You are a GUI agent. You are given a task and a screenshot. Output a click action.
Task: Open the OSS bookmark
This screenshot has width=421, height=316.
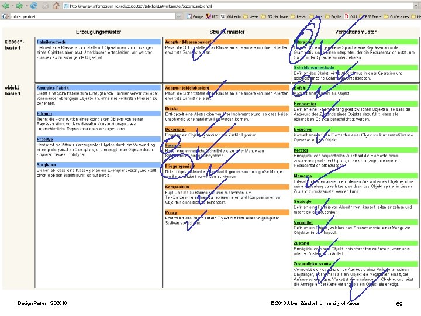pos(351,16)
